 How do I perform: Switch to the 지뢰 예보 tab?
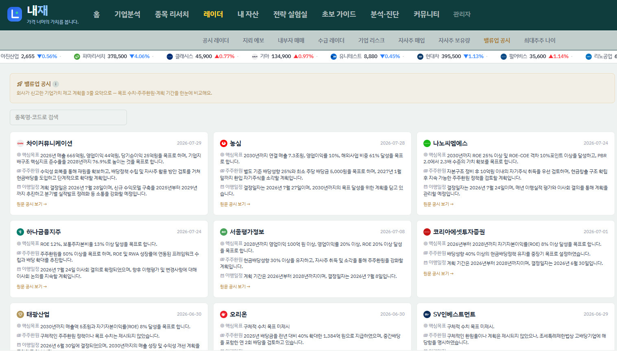point(253,41)
